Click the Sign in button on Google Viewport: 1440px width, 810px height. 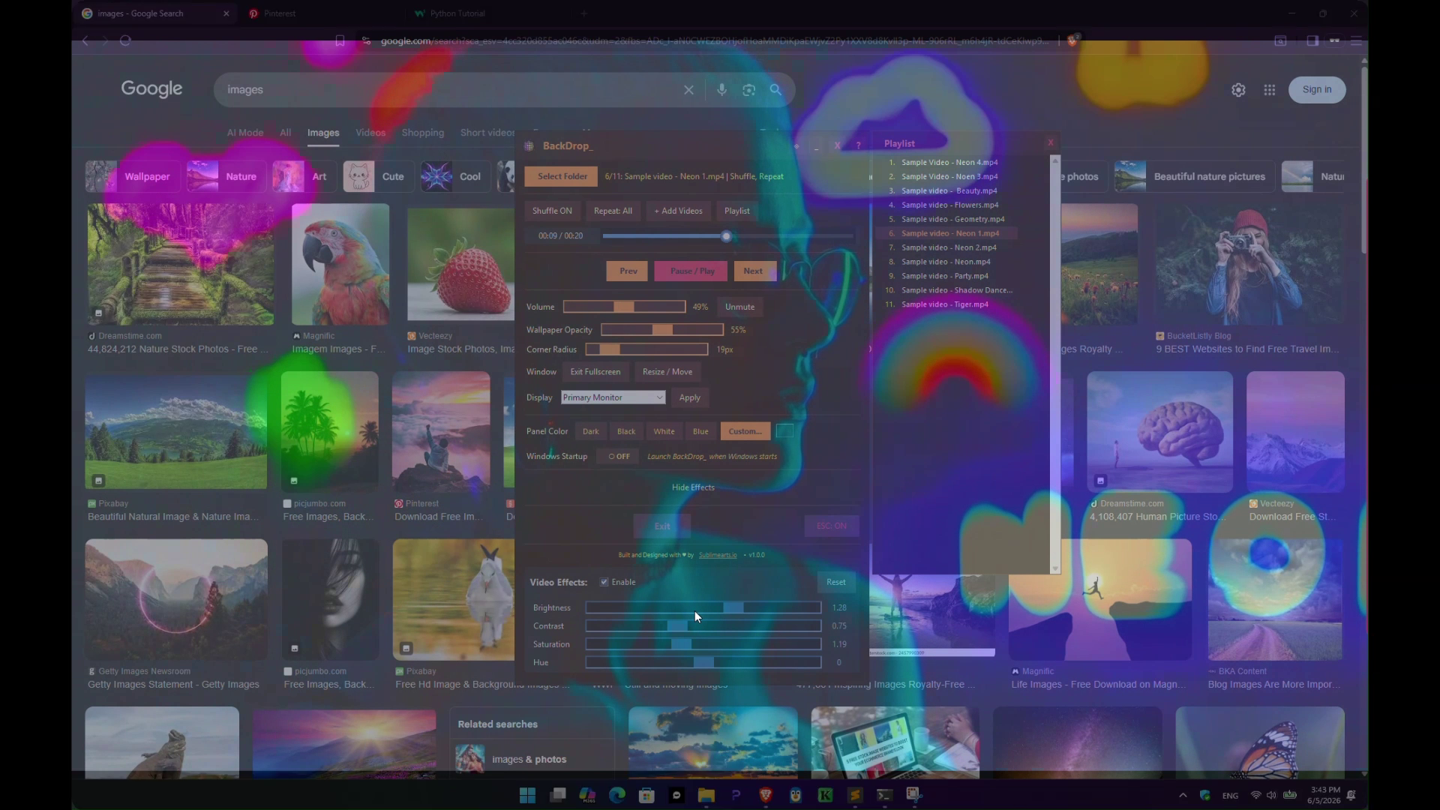click(1317, 90)
